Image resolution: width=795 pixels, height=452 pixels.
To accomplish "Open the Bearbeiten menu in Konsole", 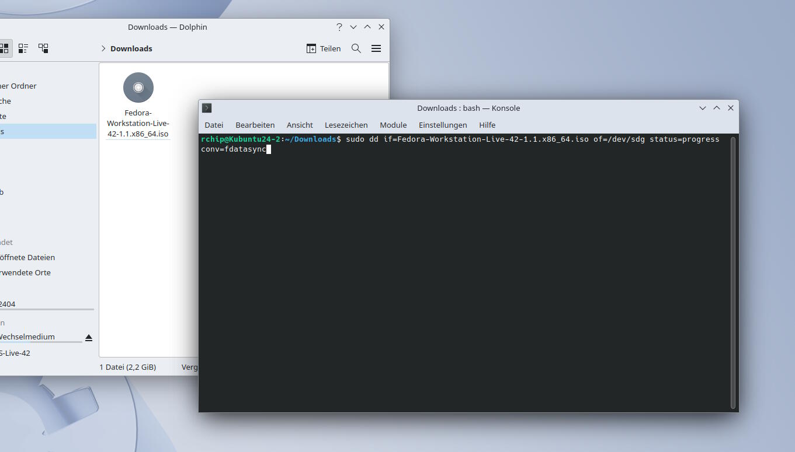I will click(255, 125).
